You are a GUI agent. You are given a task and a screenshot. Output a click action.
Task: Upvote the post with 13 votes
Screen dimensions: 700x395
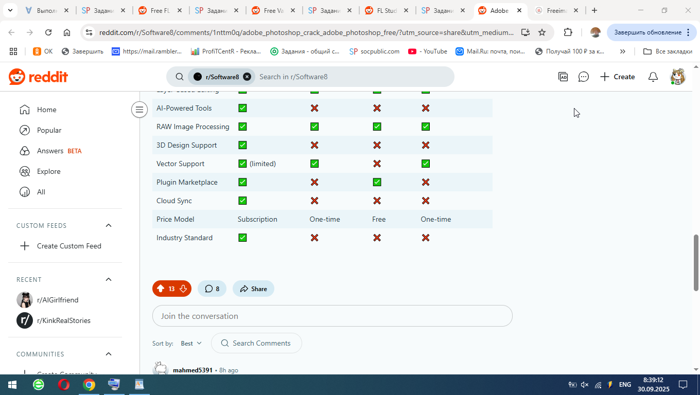coord(161,289)
